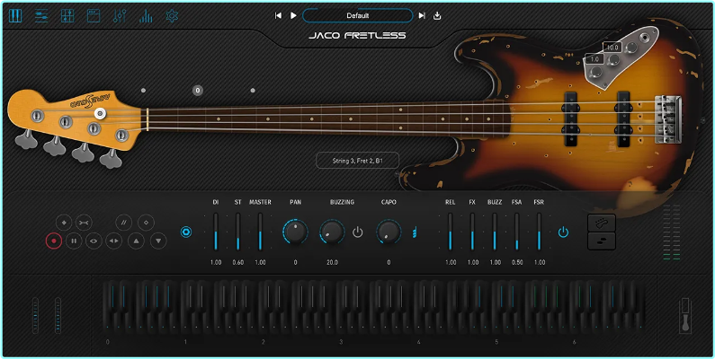The height and width of the screenshot is (359, 715).
Task: Toggle the blue concentric circle button
Action: point(186,232)
